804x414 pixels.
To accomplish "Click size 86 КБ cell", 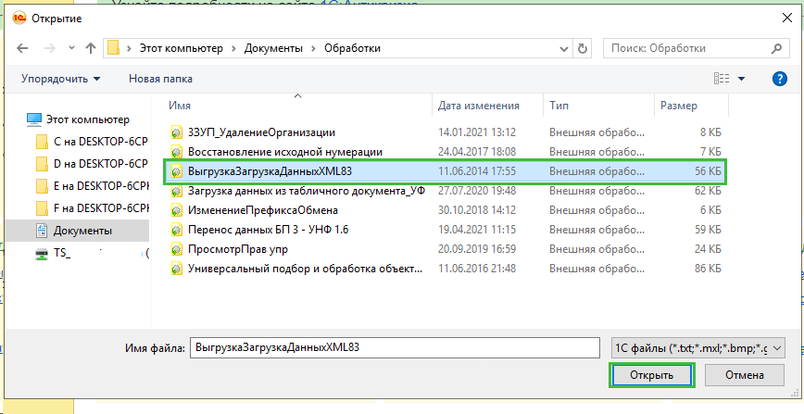I will coord(708,269).
